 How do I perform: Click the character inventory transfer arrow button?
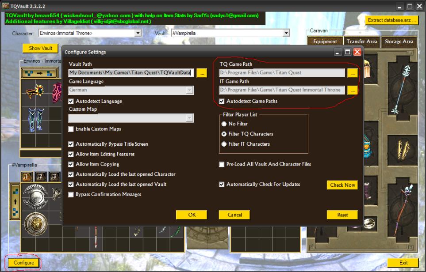[x=39, y=73]
